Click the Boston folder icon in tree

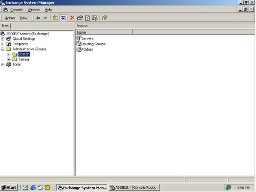[x=15, y=54]
